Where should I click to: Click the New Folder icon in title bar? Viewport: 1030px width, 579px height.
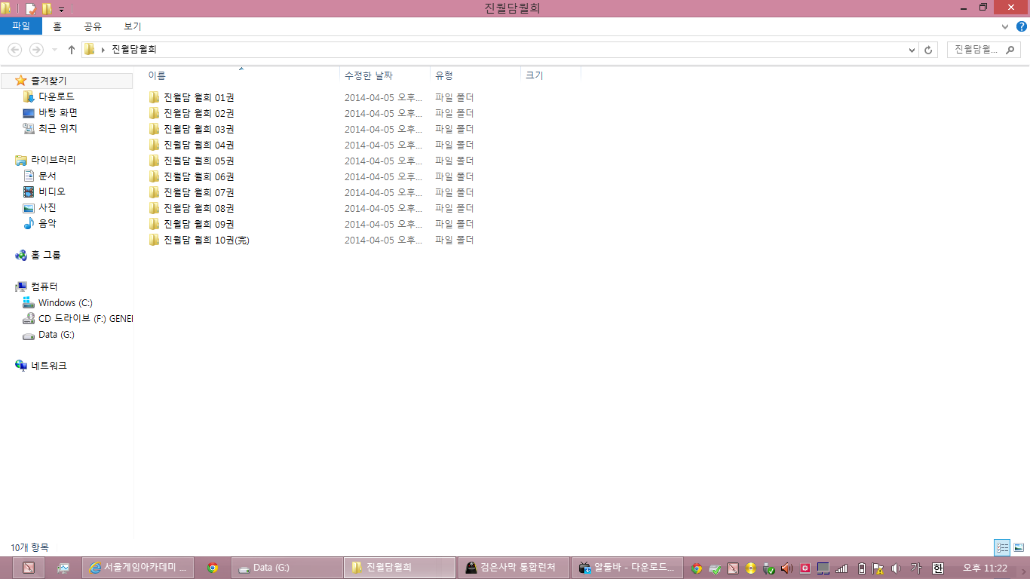pyautogui.click(x=48, y=9)
